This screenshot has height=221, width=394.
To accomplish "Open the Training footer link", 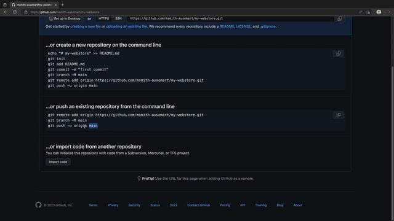I will (261, 205).
